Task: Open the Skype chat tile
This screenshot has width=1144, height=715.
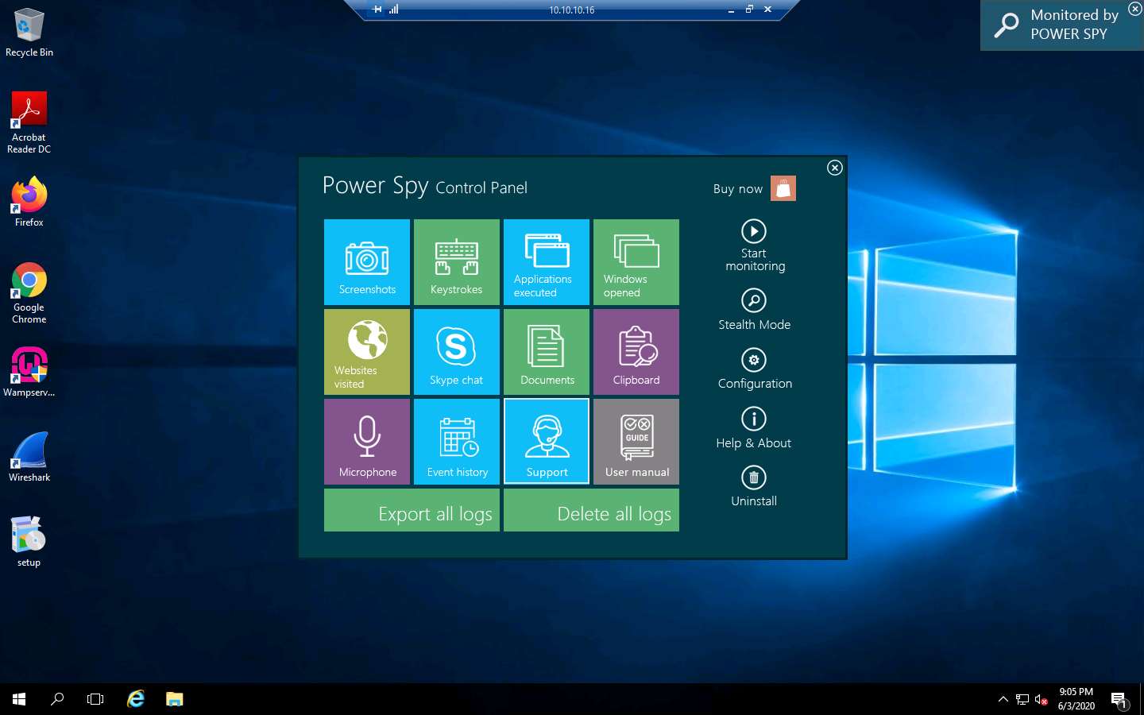Action: [457, 352]
